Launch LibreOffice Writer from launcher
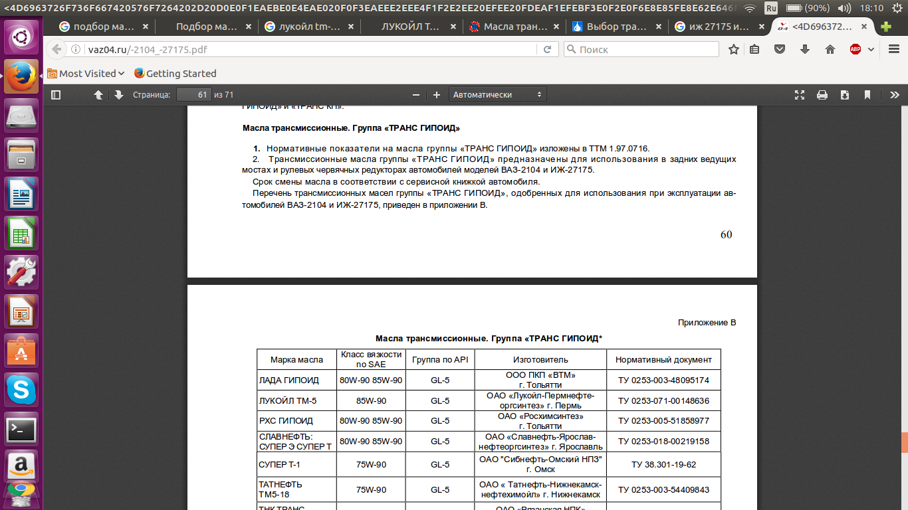Image resolution: width=908 pixels, height=510 pixels. pyautogui.click(x=21, y=195)
